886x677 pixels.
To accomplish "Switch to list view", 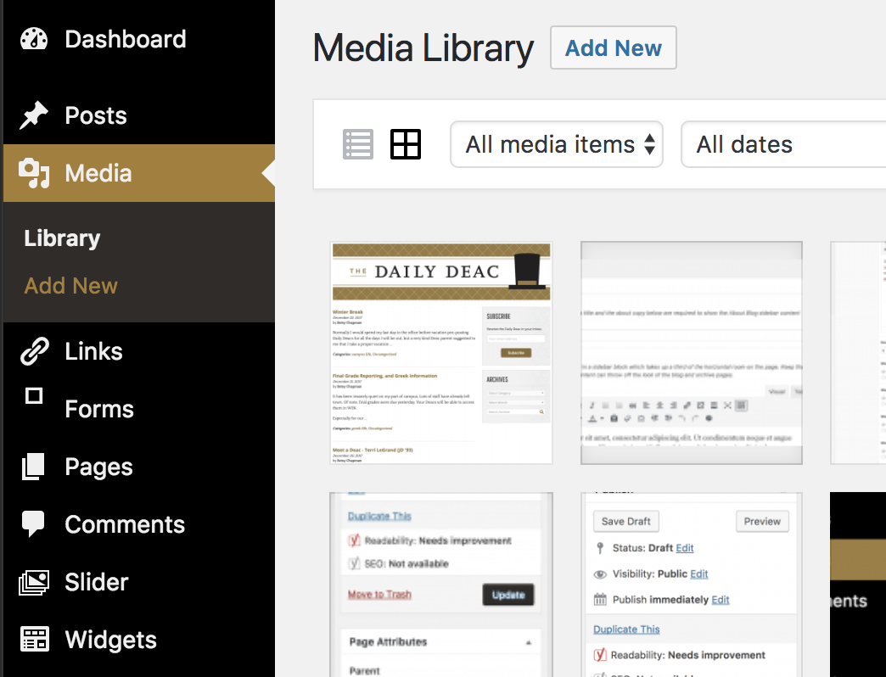I will tap(358, 144).
